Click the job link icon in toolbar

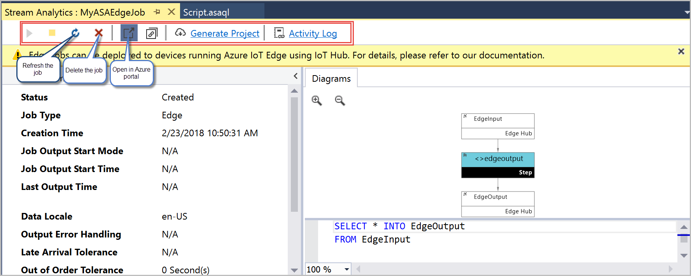coord(152,33)
